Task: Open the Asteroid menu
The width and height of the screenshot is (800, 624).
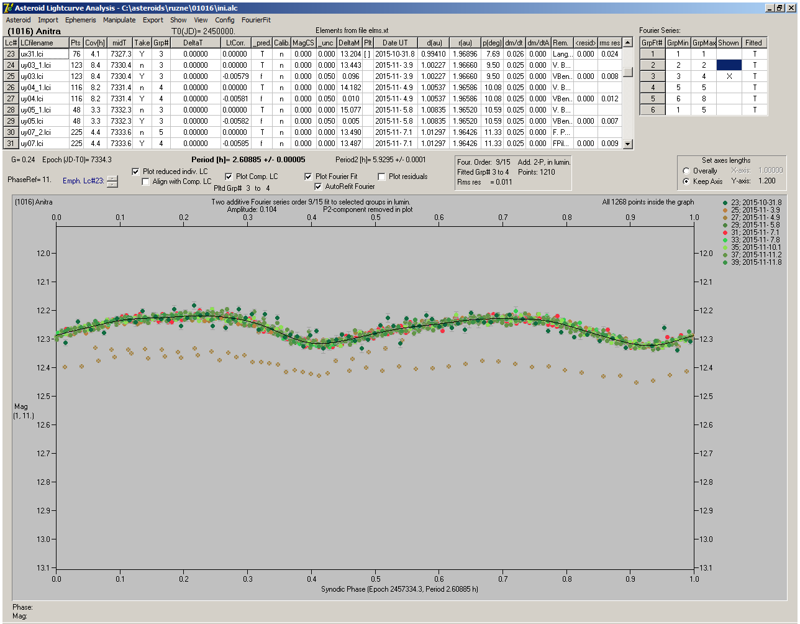Action: point(18,20)
